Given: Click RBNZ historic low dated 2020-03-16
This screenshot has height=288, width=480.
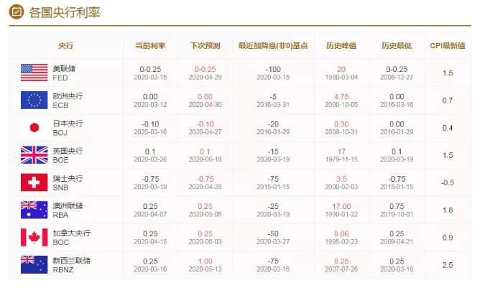Looking at the screenshot, I should click(x=397, y=265).
